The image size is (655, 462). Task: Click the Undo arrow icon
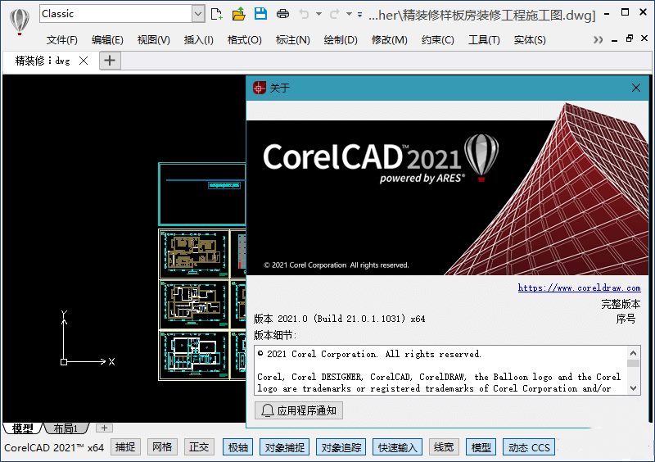click(x=305, y=14)
